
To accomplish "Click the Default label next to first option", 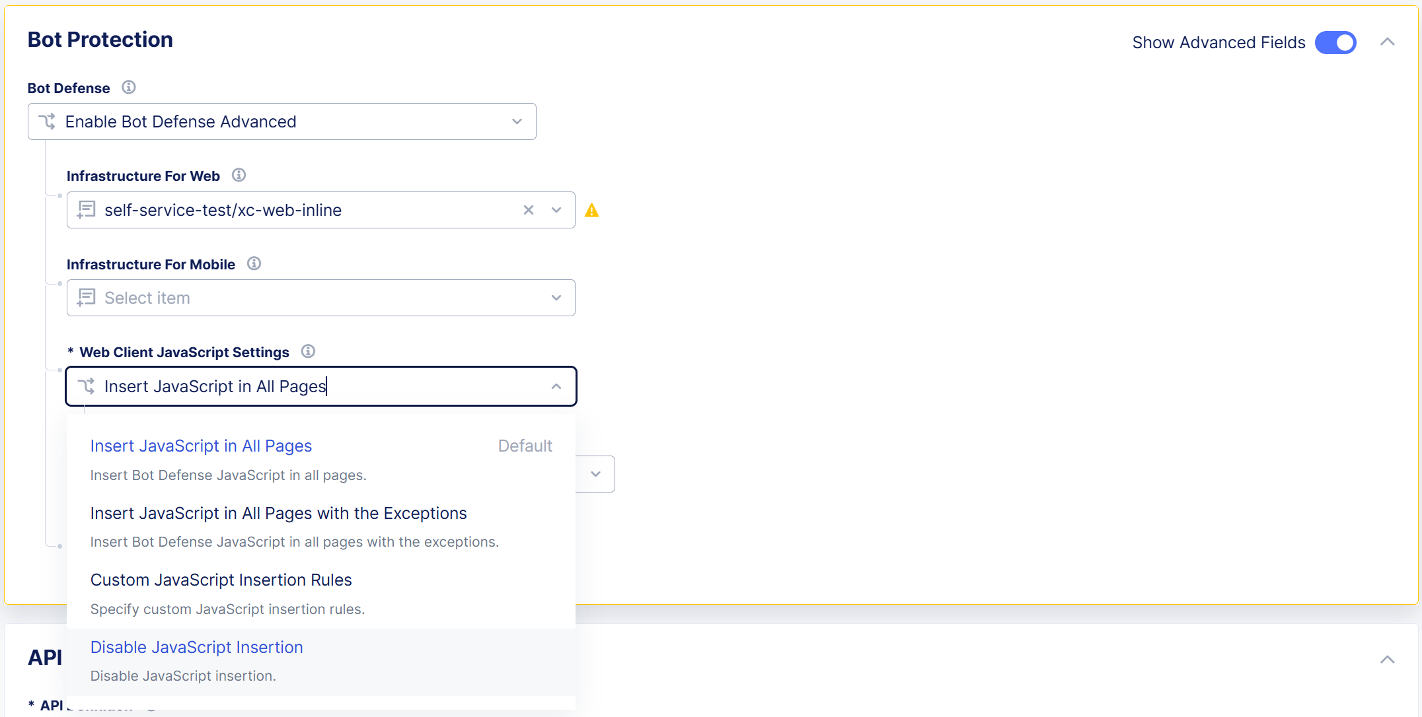I will (x=525, y=445).
